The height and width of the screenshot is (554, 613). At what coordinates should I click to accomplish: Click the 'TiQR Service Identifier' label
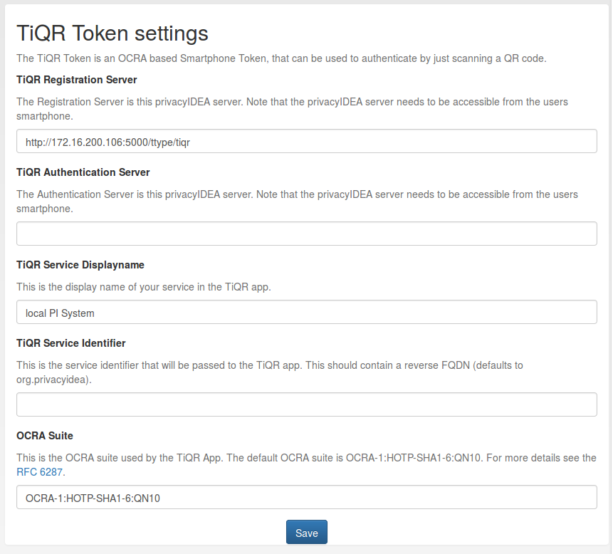click(x=71, y=343)
